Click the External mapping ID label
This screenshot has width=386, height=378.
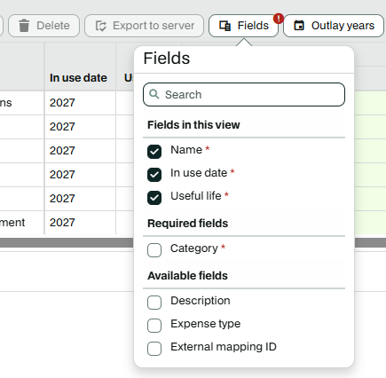224,347
